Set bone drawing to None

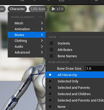75,107
